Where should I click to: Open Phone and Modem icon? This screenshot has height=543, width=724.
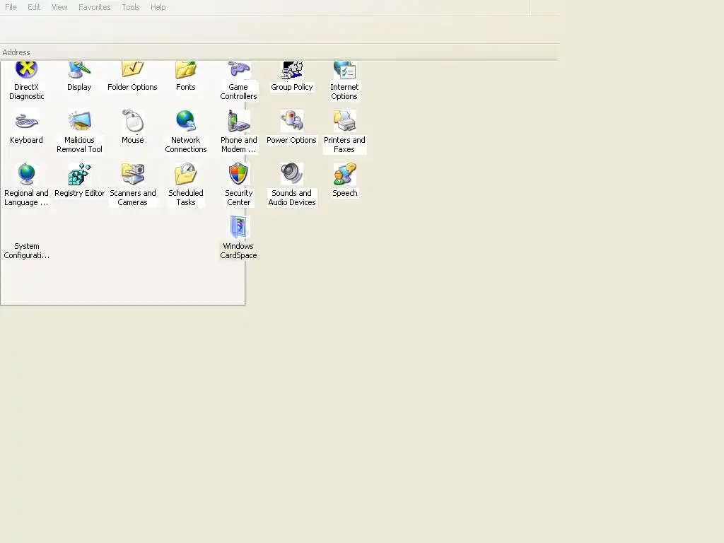pos(238,121)
